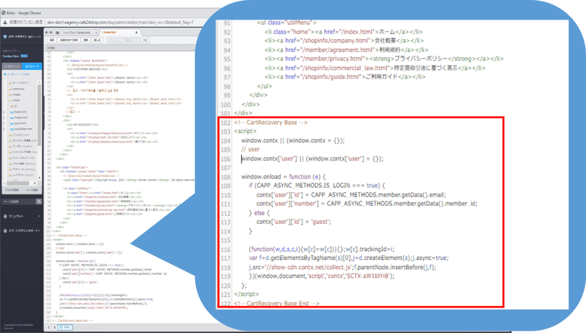This screenshot has width=586, height=333.
Task: Switch to よく使うページ sidebar tab
Action: [x=12, y=66]
